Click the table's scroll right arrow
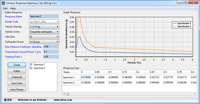Image resolution: width=200 pixels, height=104 pixels. 195,94
